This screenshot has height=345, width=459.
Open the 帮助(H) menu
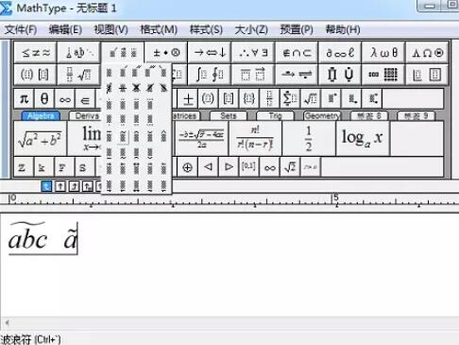tap(343, 29)
